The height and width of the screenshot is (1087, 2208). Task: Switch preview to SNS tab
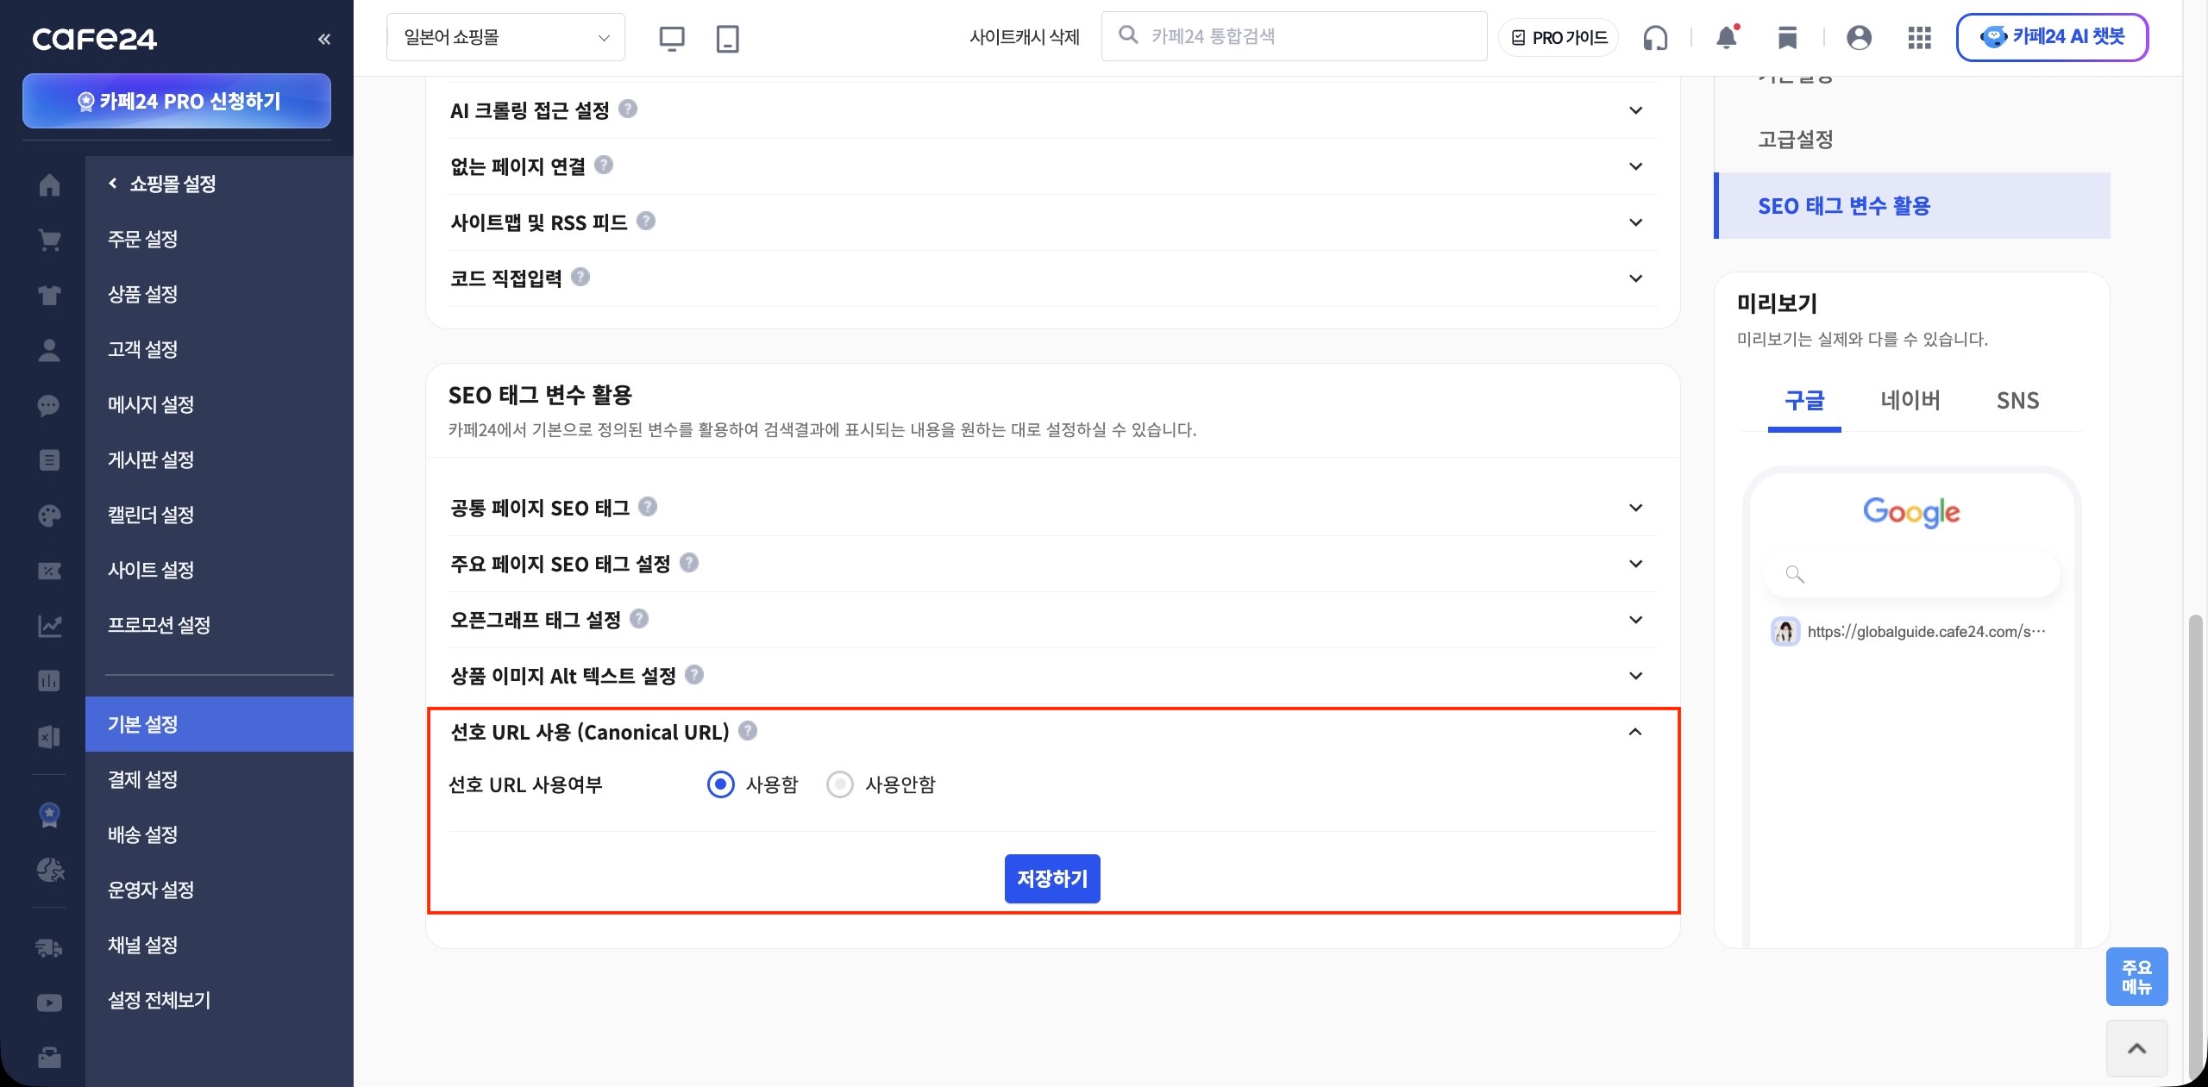(x=2017, y=401)
